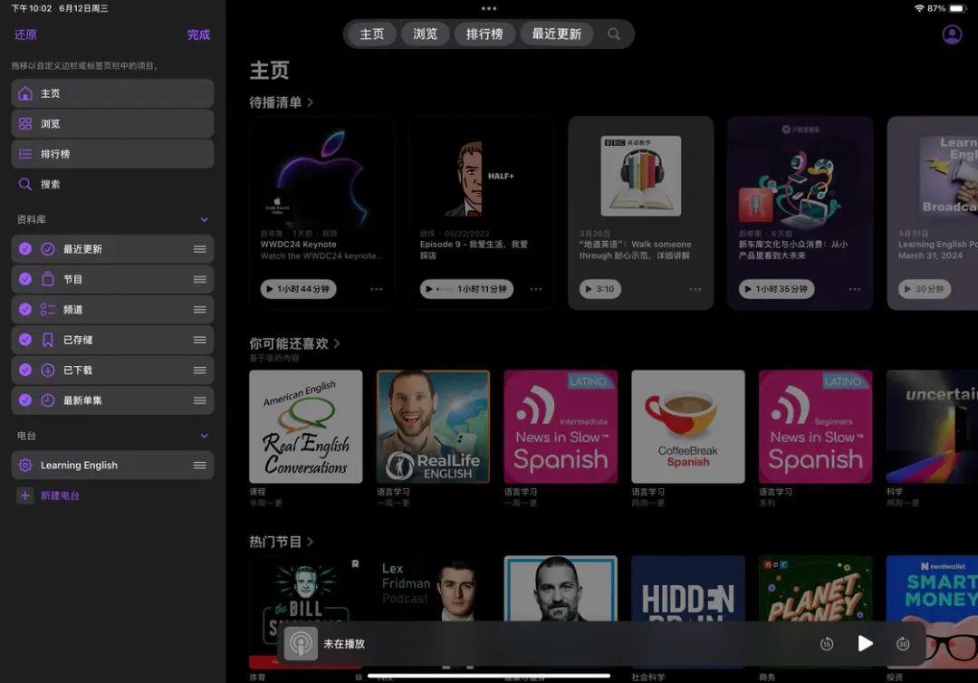Click the search magnifier in top tab bar
This screenshot has height=683, width=978.
[x=614, y=34]
